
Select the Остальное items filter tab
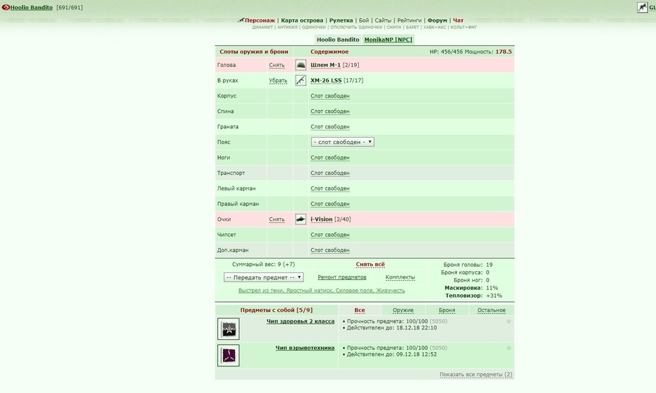(x=491, y=310)
